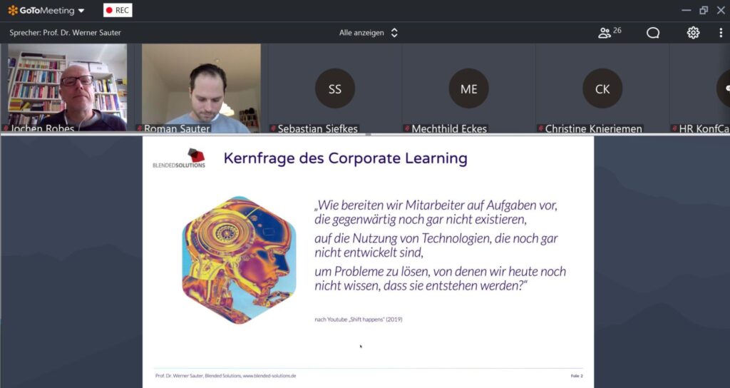Expand the Alle anzeigen view selector
The height and width of the screenshot is (388, 730).
pos(369,33)
